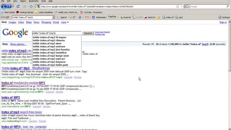Viewport: 231px width, 130px height.
Task: Open the blue news/share toolbar icon
Action: point(80,17)
